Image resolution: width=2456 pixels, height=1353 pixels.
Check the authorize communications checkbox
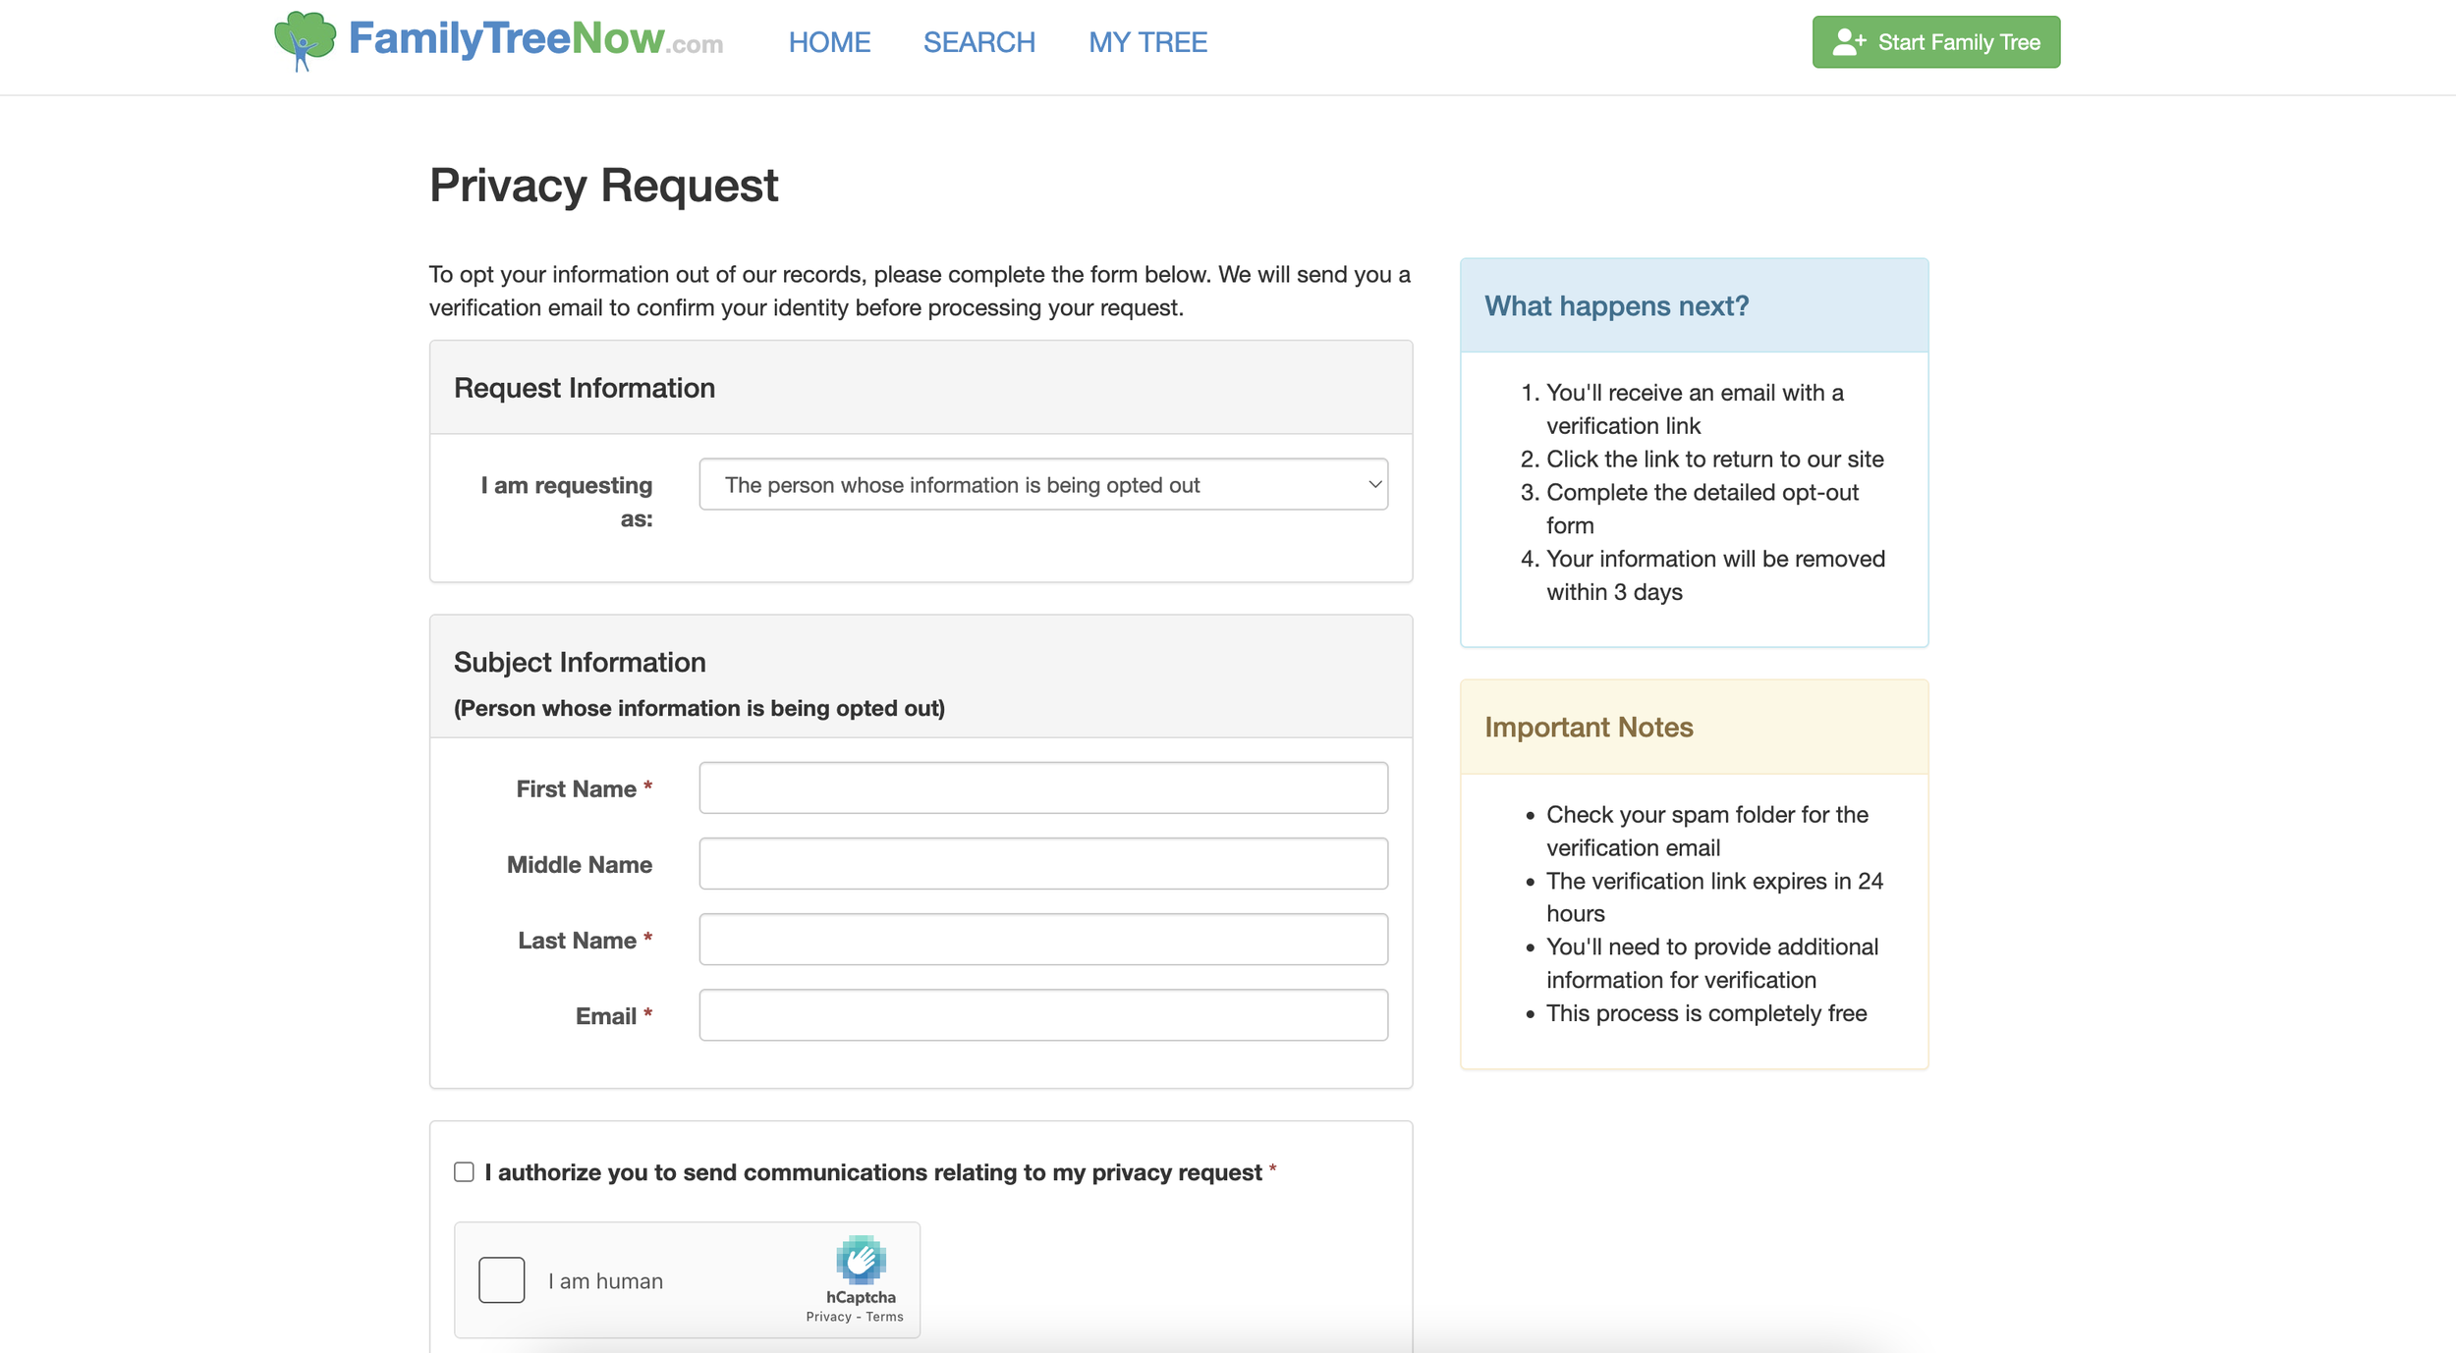click(464, 1171)
